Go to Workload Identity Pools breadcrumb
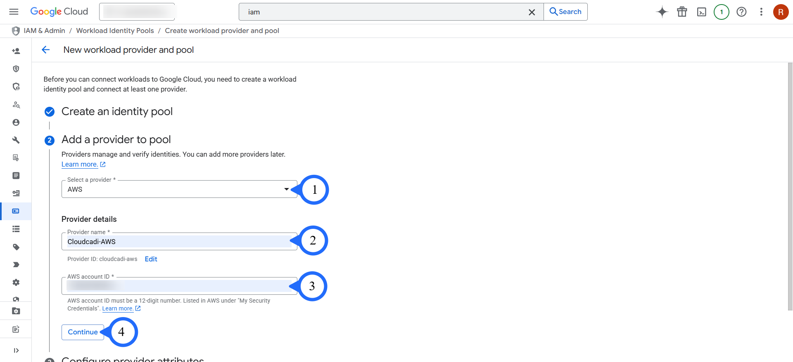Image resolution: width=793 pixels, height=362 pixels. pos(115,31)
